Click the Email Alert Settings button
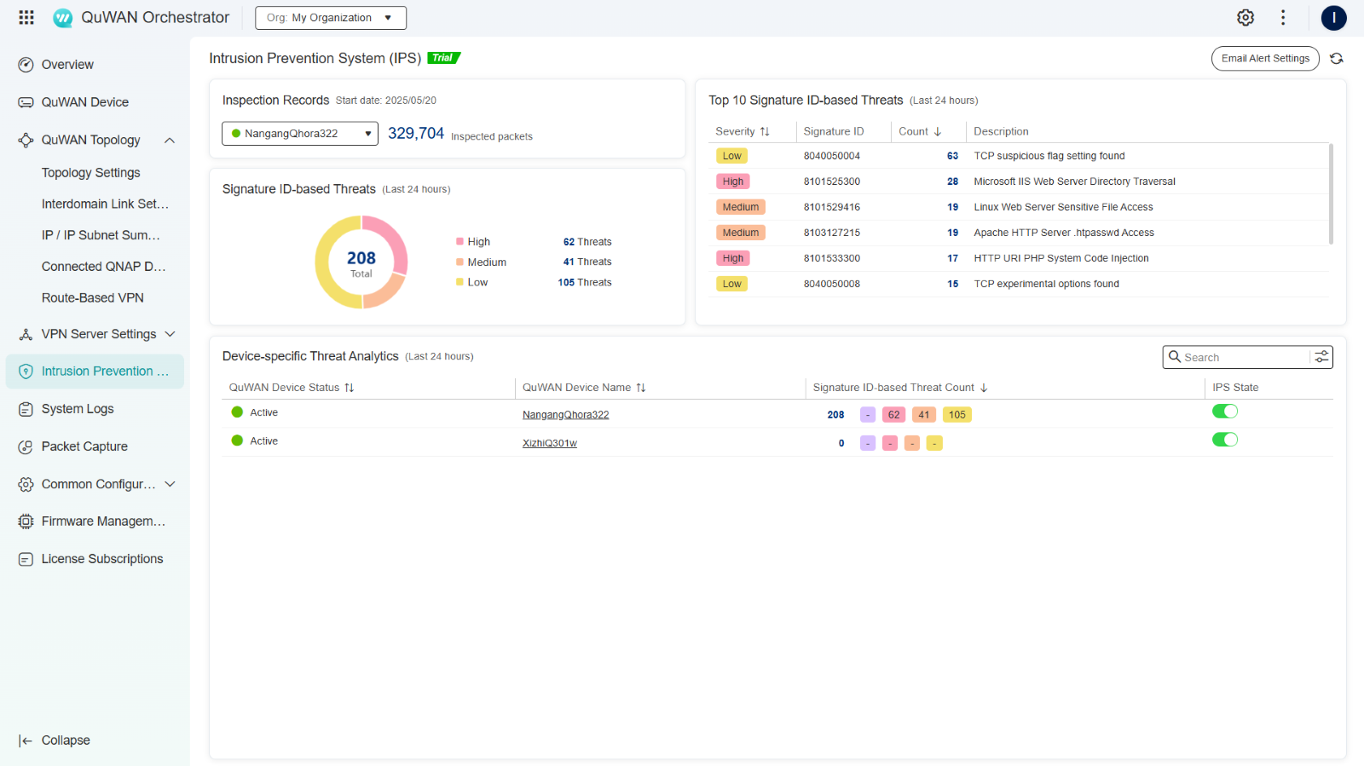The width and height of the screenshot is (1364, 766). point(1265,59)
